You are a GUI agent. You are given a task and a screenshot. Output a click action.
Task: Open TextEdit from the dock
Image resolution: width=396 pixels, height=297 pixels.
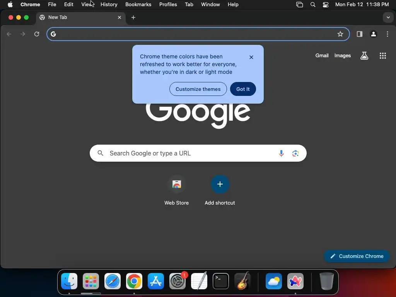[x=199, y=281]
